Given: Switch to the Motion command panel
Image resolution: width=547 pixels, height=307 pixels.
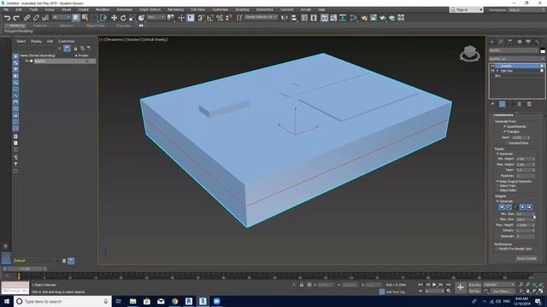Looking at the screenshot, I should coord(520,42).
